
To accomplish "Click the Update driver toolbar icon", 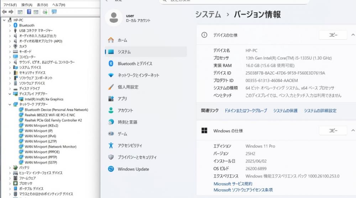I will [x=45, y=12].
